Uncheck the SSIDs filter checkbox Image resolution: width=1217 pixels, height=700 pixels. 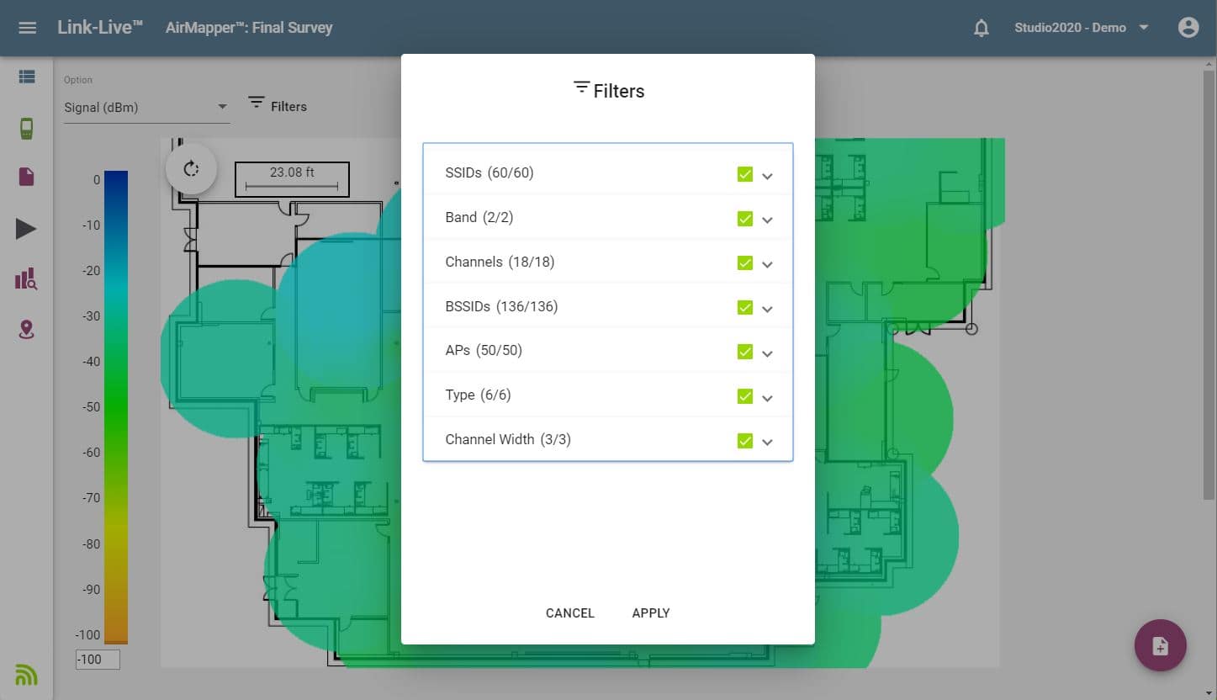click(x=744, y=173)
